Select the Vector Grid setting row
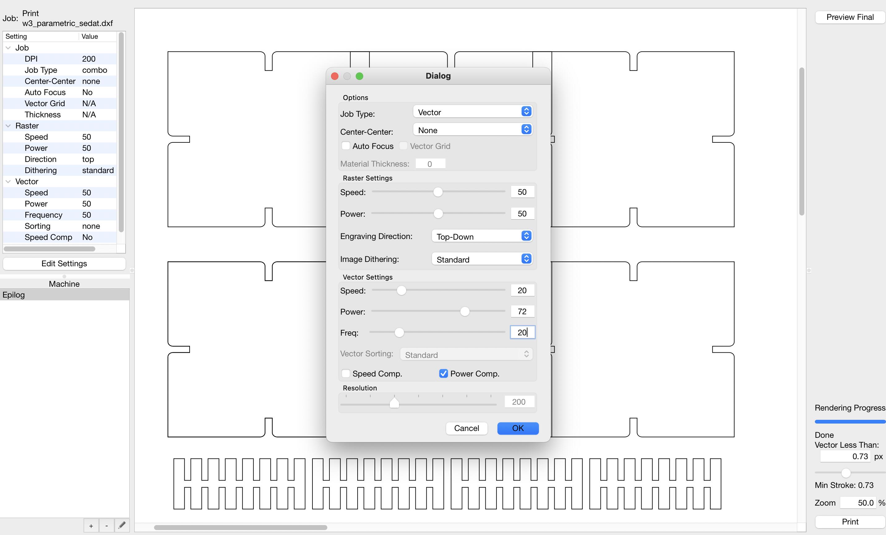Screen dimensions: 886x535 [60, 104]
